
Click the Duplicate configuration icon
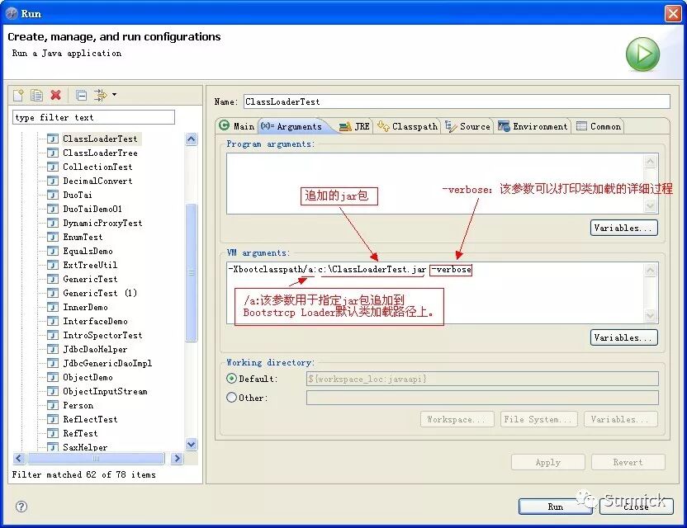[x=37, y=95]
